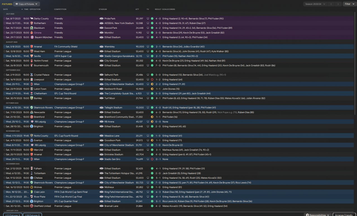This screenshot has height=216, width=357.
Task: Tick the selection circle on the Burnley row
Action: (x=4, y=98)
